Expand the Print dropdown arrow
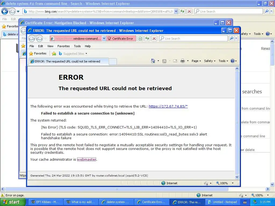Screen dimensions: 275x206 188,61
